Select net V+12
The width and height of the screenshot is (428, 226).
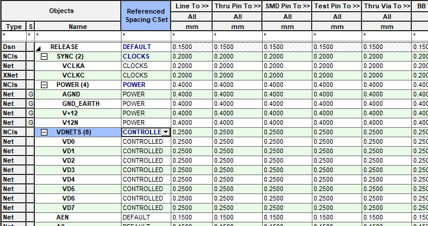click(x=70, y=113)
